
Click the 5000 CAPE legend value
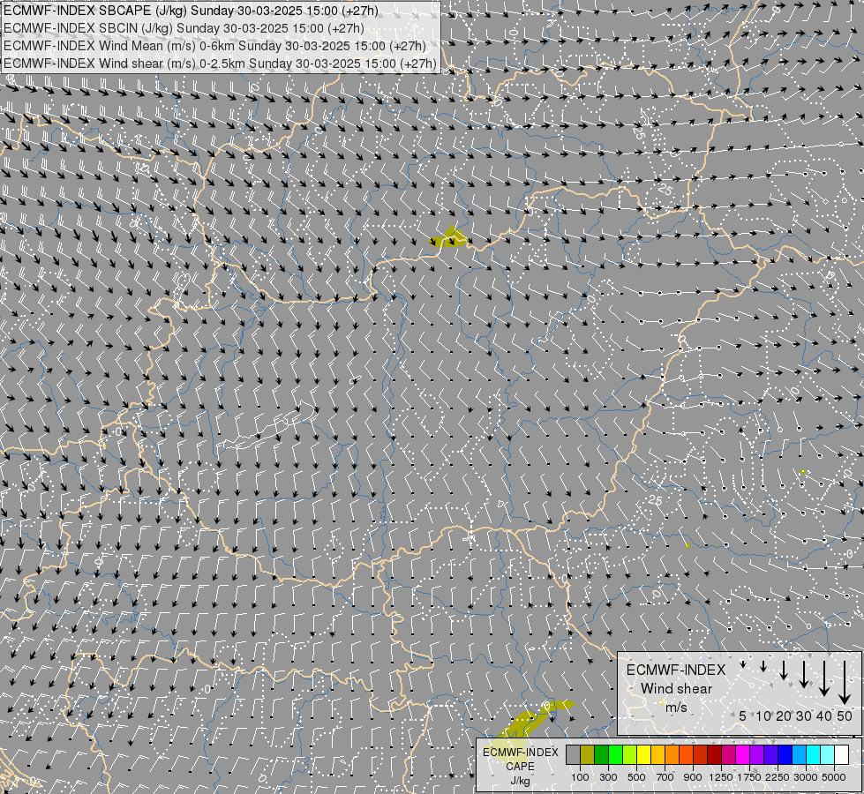click(x=834, y=777)
